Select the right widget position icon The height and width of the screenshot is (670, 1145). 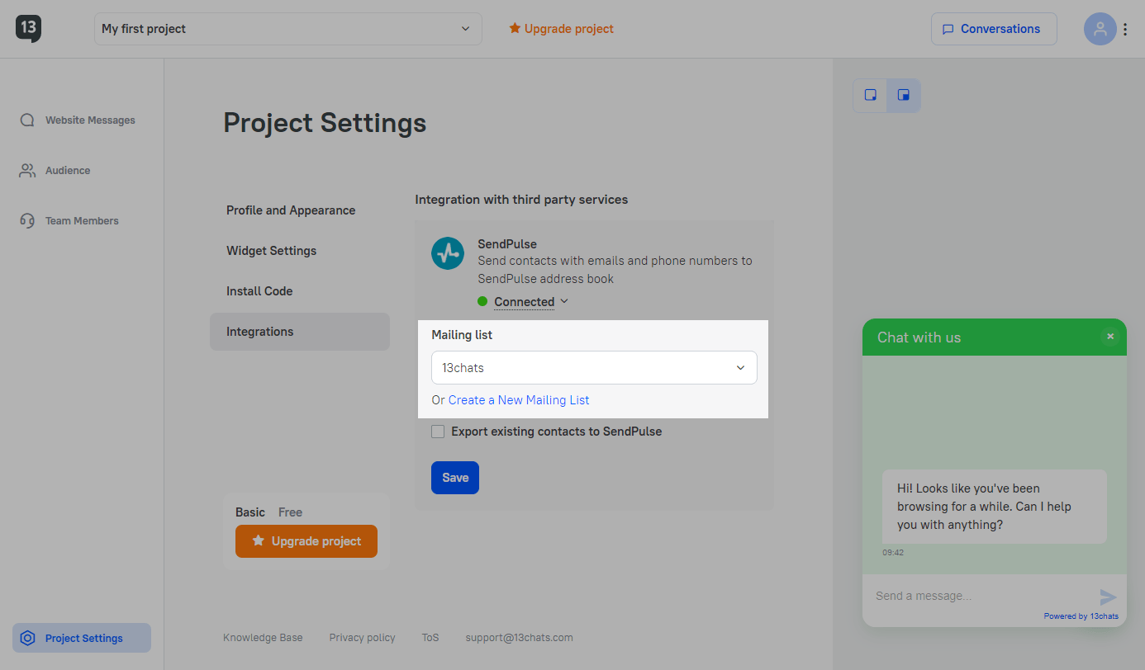[904, 95]
